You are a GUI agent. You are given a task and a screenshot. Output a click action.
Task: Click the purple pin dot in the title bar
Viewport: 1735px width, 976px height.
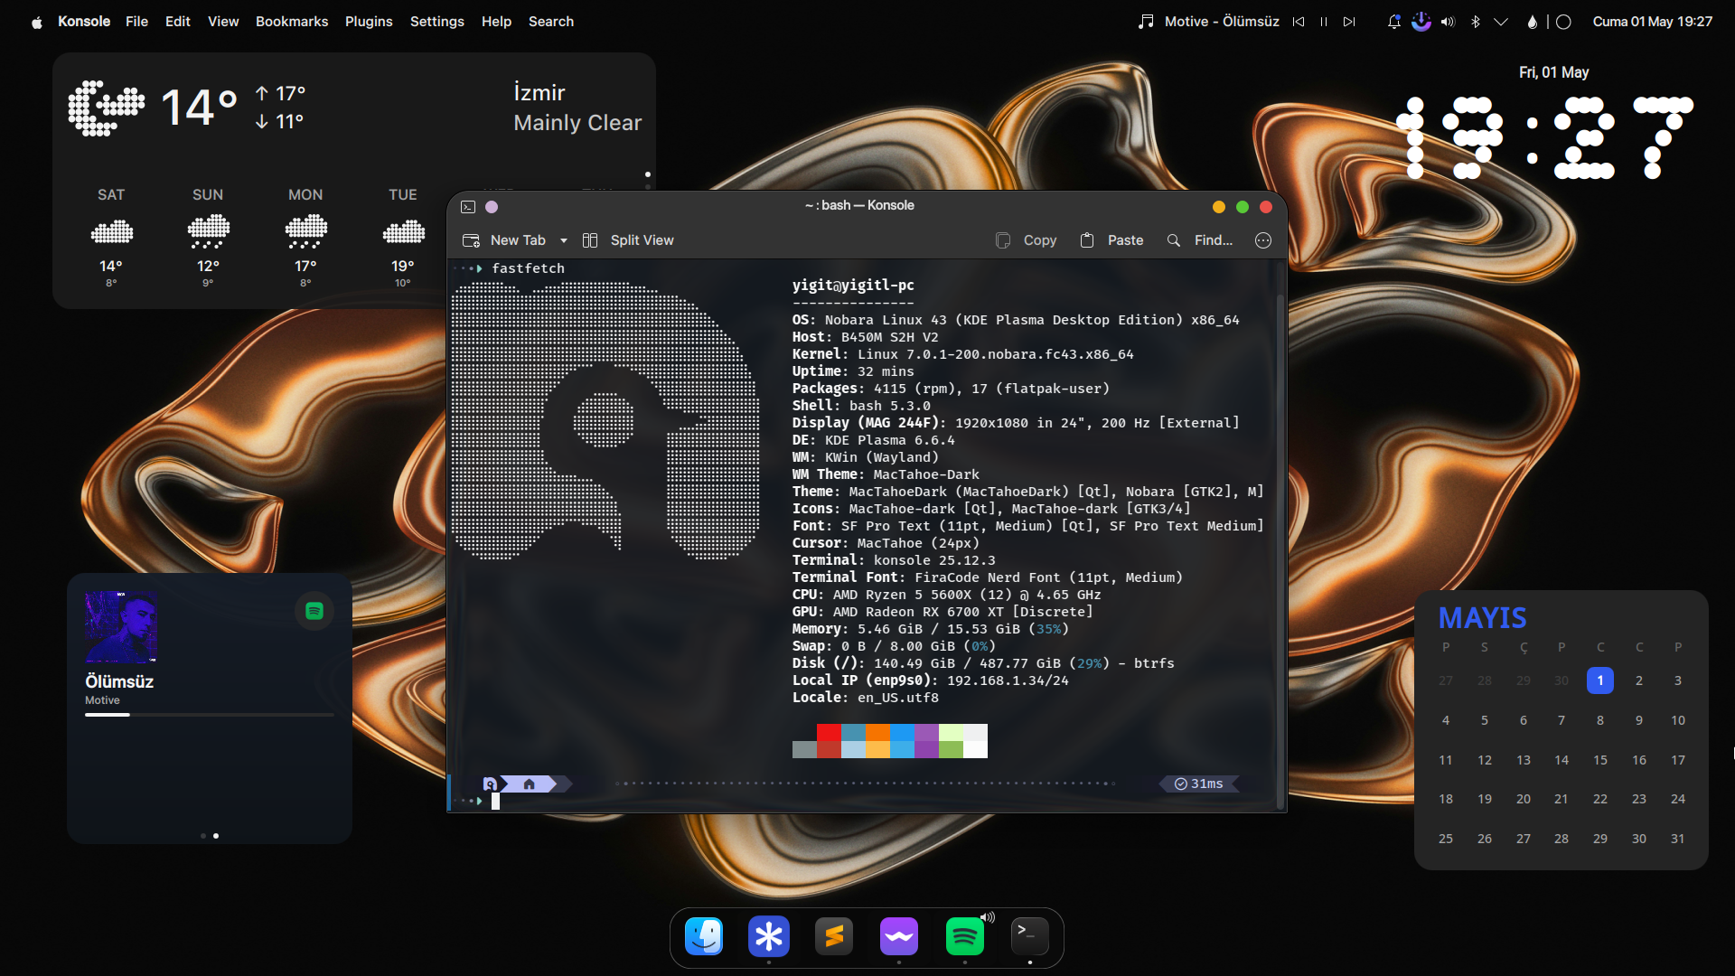(x=492, y=207)
